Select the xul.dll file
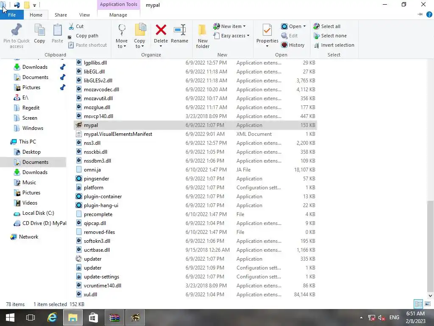The image size is (434, 326). tap(195, 295)
